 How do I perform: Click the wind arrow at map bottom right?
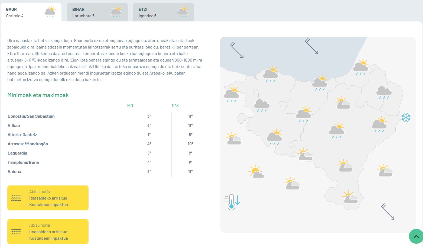click(388, 212)
